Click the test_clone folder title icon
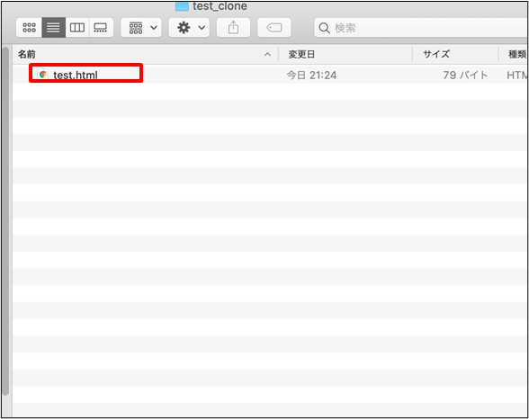 tap(182, 5)
